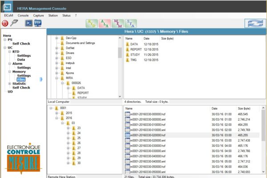The image size is (267, 178).
Task: Click file icon for m0001-20160330-020000.hcf
Action: (127, 135)
